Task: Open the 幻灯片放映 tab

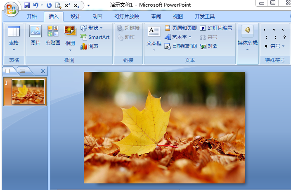Action: [127, 17]
